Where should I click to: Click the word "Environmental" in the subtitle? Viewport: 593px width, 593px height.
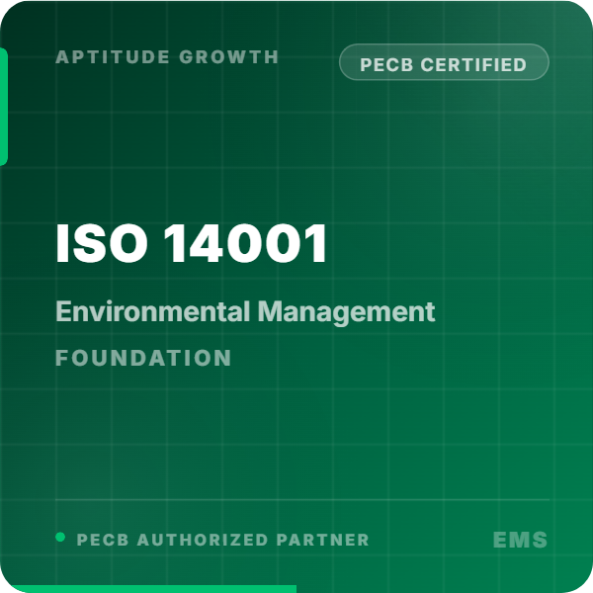tap(153, 311)
